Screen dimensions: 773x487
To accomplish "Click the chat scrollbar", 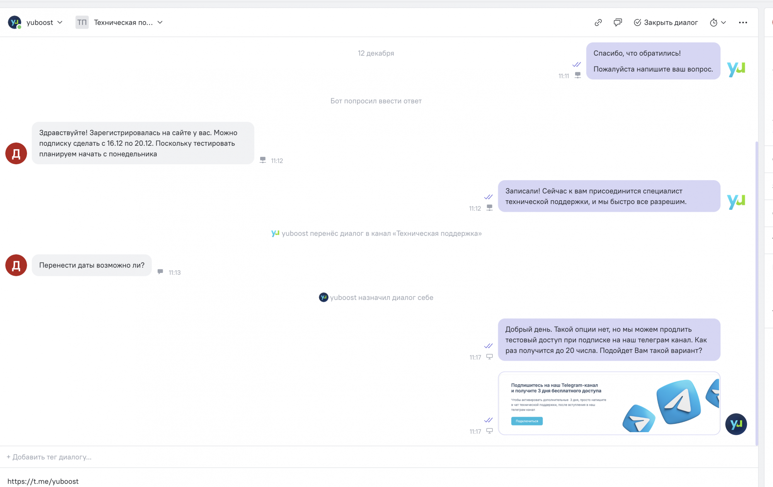I will click(756, 294).
